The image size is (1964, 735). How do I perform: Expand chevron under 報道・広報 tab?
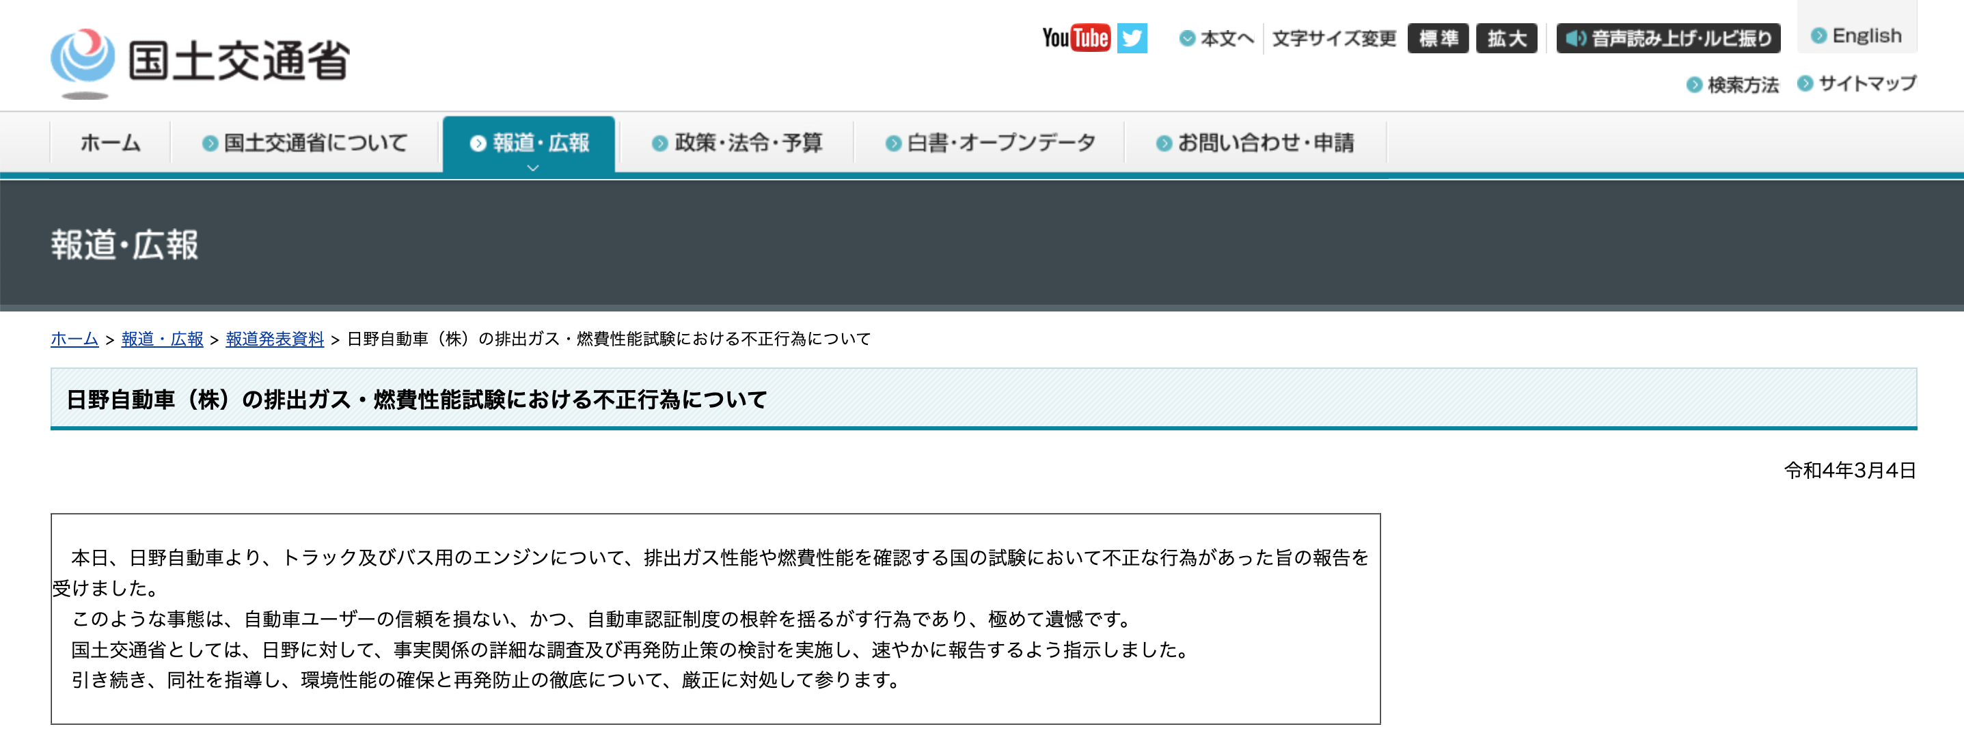[x=533, y=168]
